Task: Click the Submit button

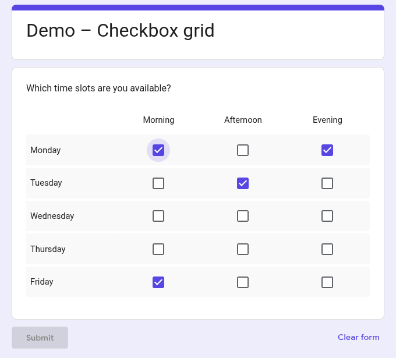Action: pyautogui.click(x=40, y=338)
